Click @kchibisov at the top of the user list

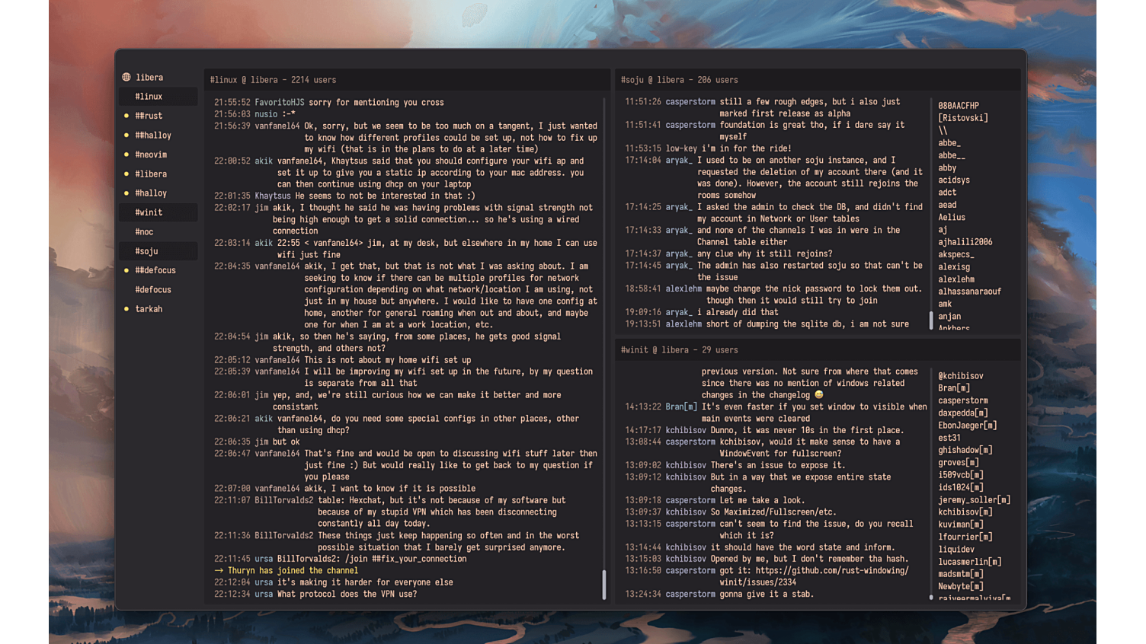tap(961, 375)
